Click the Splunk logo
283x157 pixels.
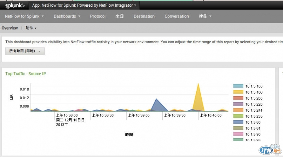click(15, 5)
